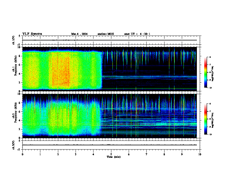Click the "7" tick on the Time axis
The height and width of the screenshot is (173, 225).
pos(147,154)
